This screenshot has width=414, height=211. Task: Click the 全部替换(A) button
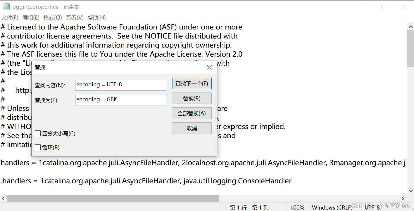tap(192, 113)
